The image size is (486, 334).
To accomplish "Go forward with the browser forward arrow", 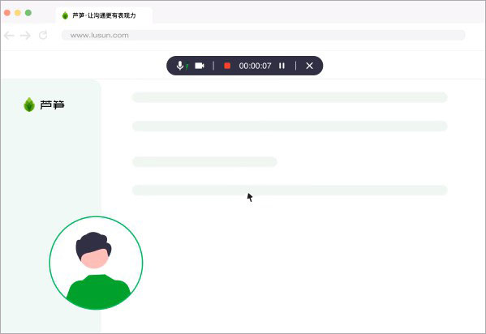I will (25, 36).
